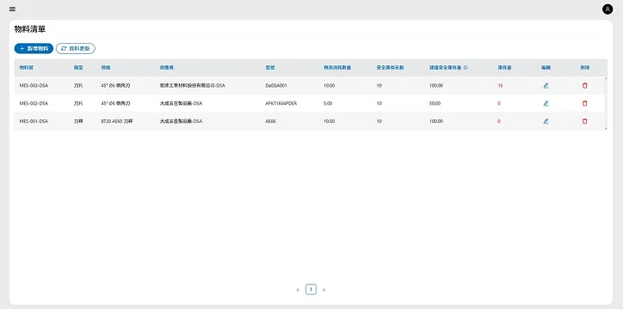
Task: Select the MES-003-DSA material number cell
Action: [34, 86]
